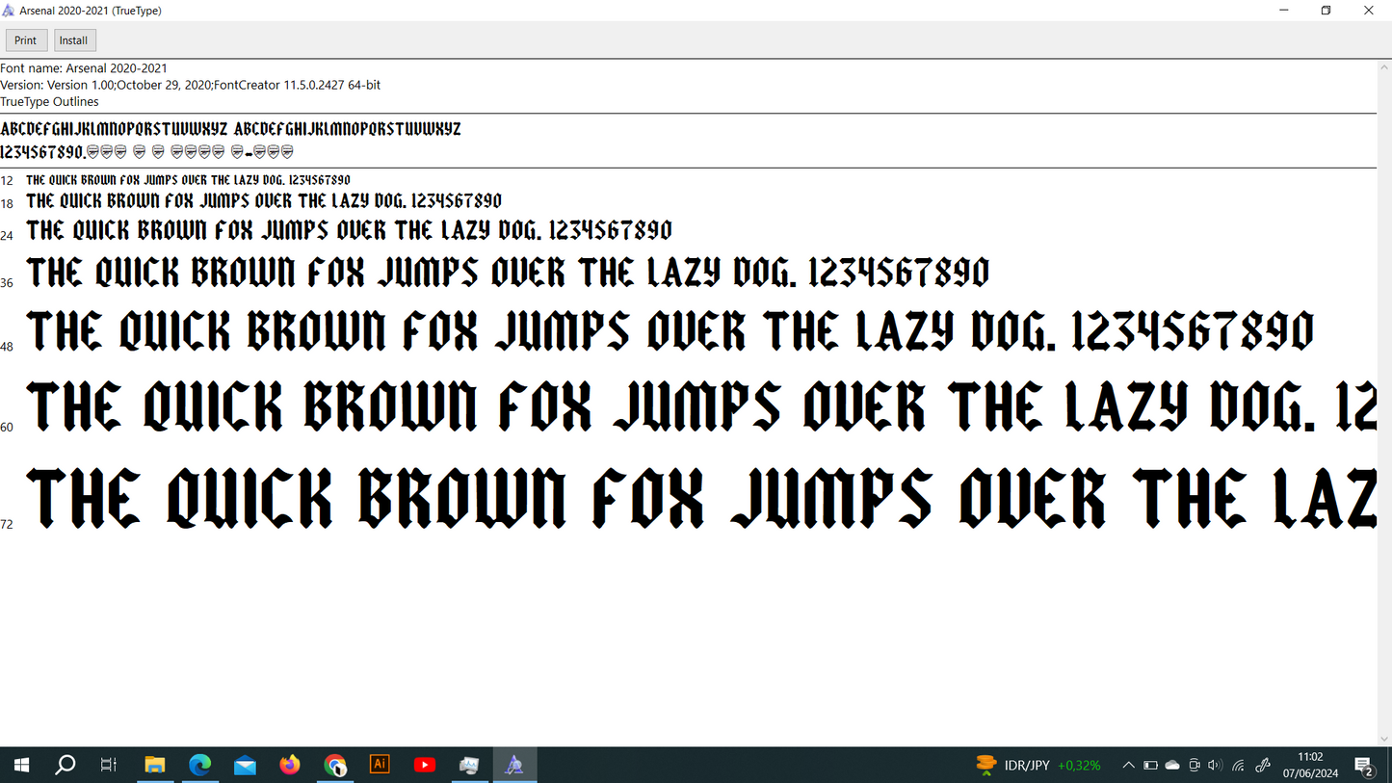The width and height of the screenshot is (1392, 783).
Task: Click the Print button
Action: coord(26,39)
